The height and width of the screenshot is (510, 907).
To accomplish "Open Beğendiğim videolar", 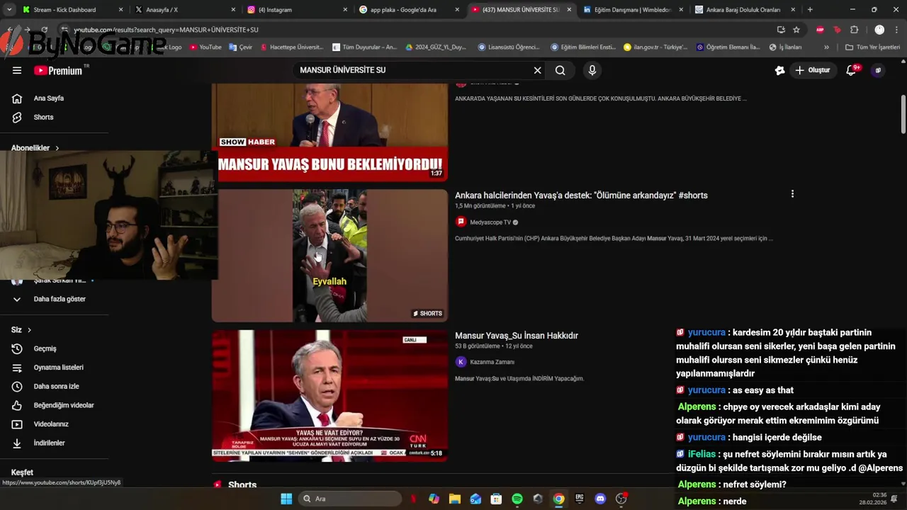I will pyautogui.click(x=55, y=405).
